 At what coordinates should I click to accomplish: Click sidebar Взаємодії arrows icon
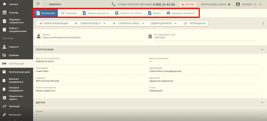5,106
